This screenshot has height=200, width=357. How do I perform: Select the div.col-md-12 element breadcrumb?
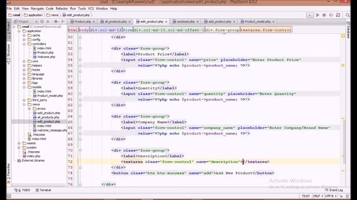point(105,30)
